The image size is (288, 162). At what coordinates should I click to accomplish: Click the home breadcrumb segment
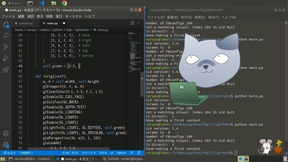19,30
